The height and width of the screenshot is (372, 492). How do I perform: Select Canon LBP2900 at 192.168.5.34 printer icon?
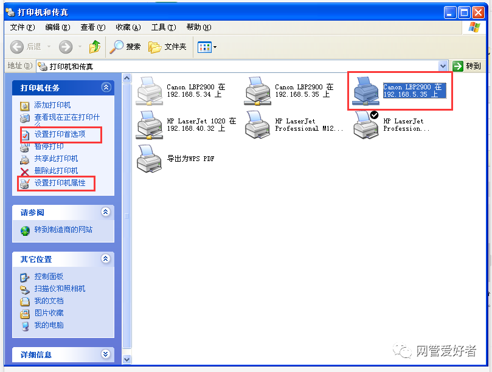[x=150, y=91]
